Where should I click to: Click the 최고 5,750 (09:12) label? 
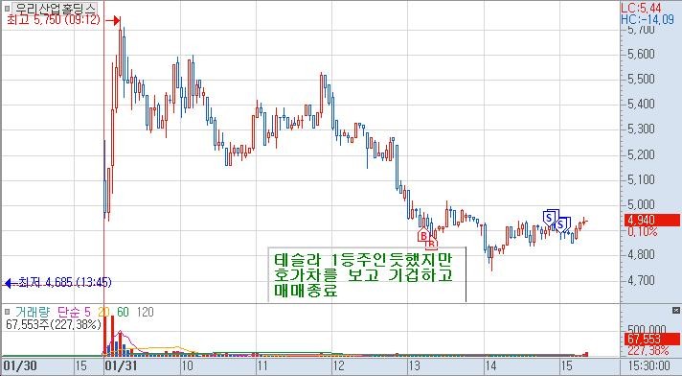coord(54,19)
